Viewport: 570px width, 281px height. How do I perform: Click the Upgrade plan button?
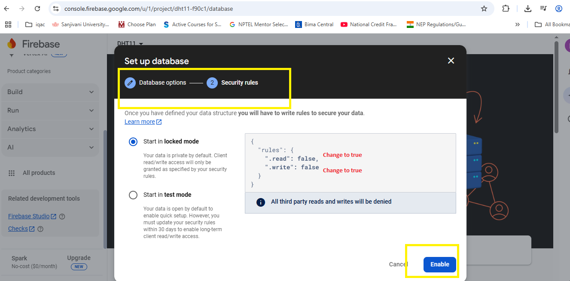79,262
